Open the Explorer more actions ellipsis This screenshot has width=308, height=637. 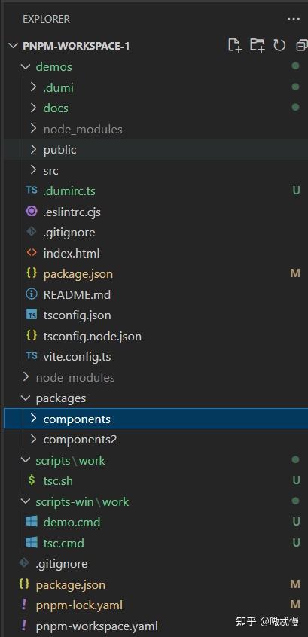(x=294, y=19)
